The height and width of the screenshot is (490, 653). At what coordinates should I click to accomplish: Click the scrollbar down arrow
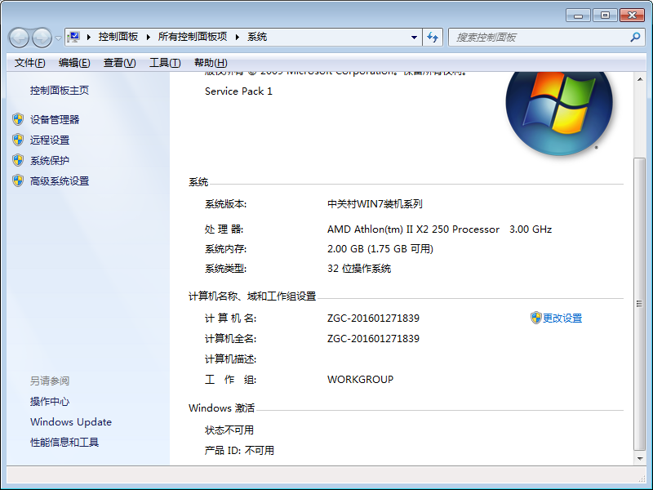click(x=640, y=459)
